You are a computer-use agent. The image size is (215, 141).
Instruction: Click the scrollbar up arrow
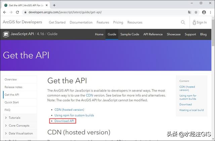pyautogui.click(x=213, y=18)
